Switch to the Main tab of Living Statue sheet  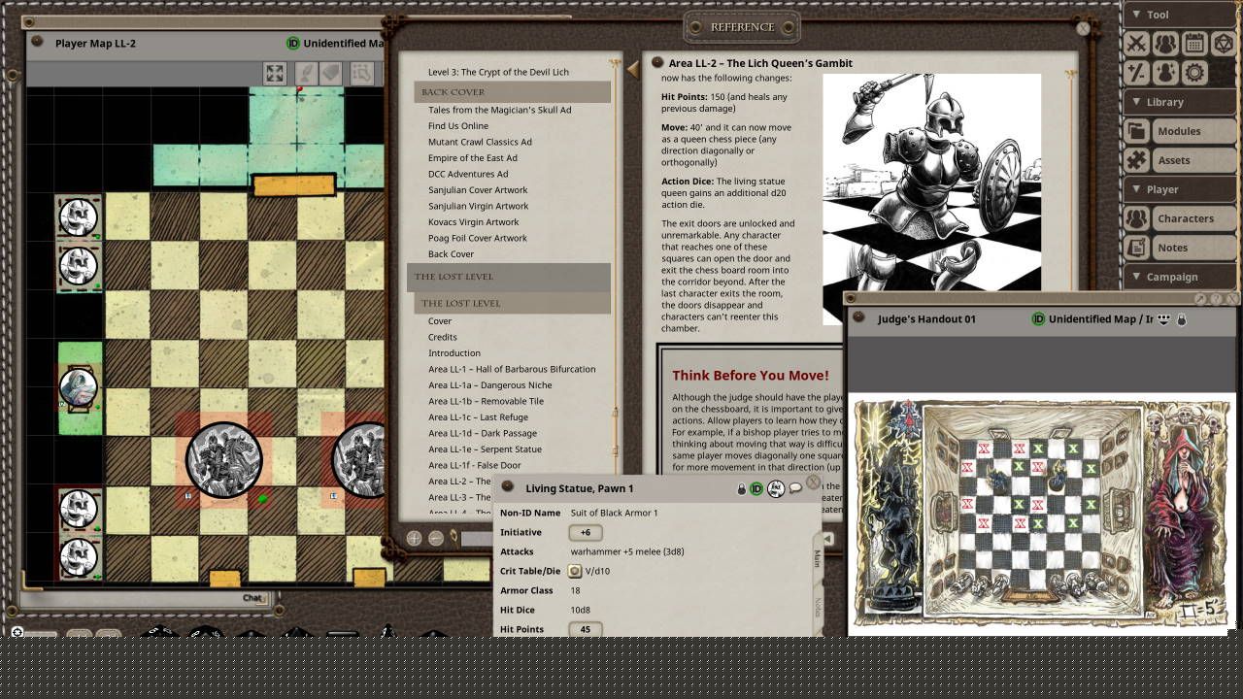(x=818, y=558)
